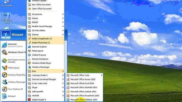The image size is (182, 102).
Task: Expand the Microsoft Office Tools submenu arrow
Action: pos(102,75)
